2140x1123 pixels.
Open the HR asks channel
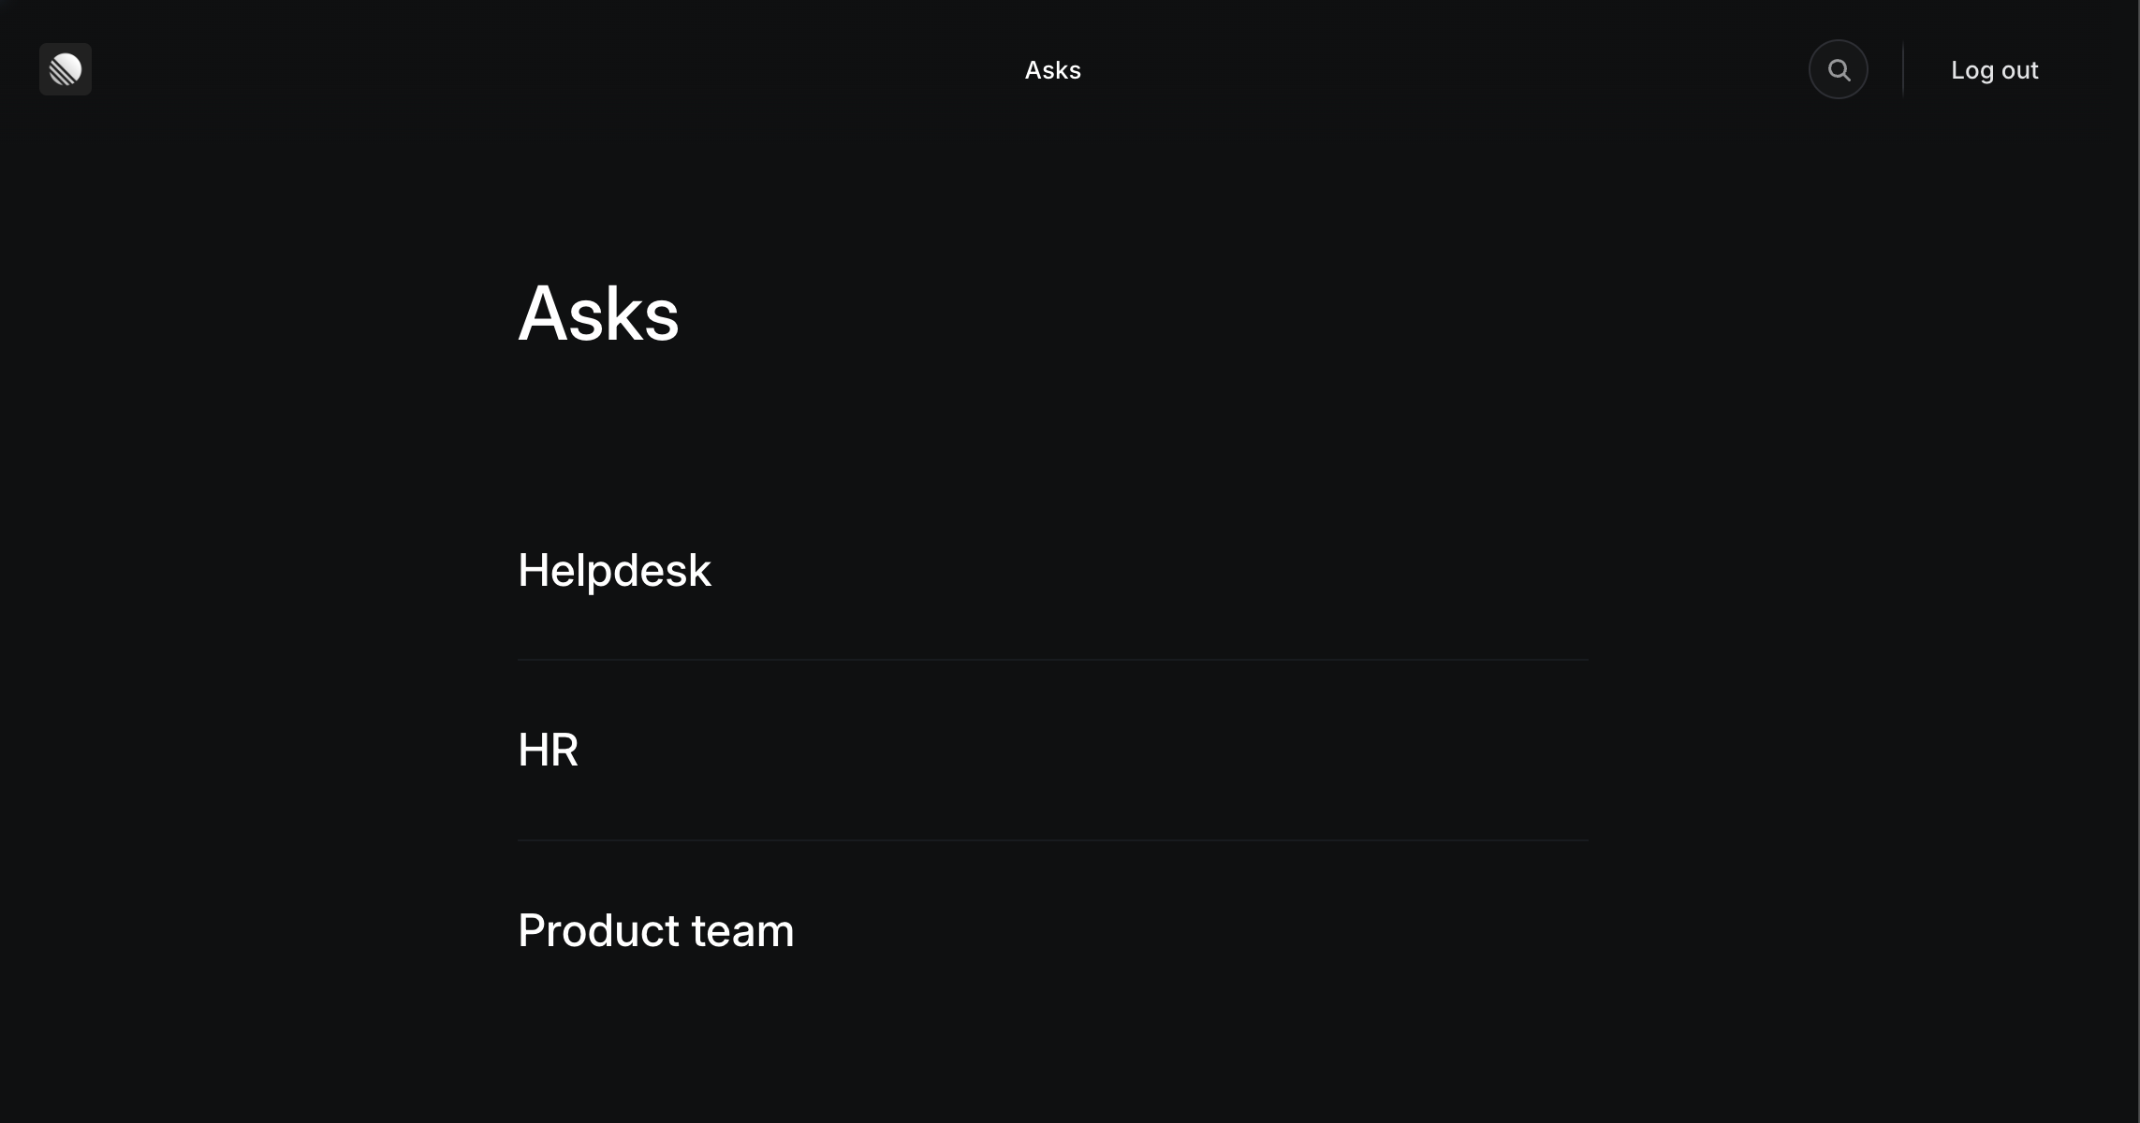(x=548, y=749)
